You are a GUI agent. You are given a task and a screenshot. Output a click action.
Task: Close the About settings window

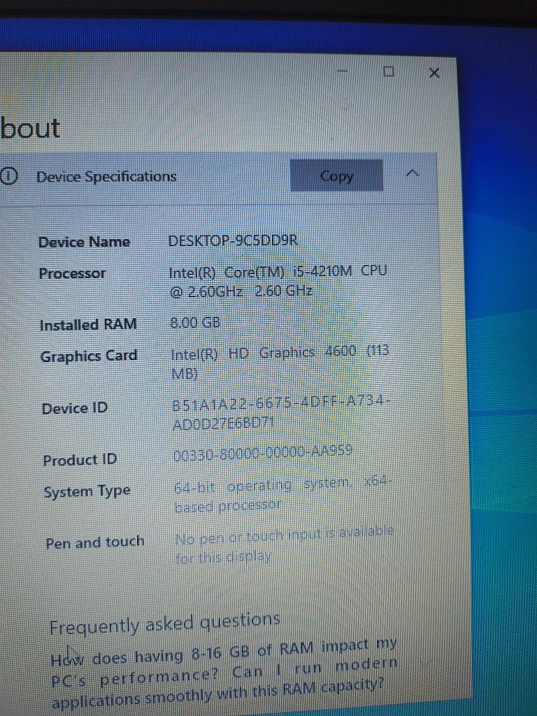coord(434,73)
